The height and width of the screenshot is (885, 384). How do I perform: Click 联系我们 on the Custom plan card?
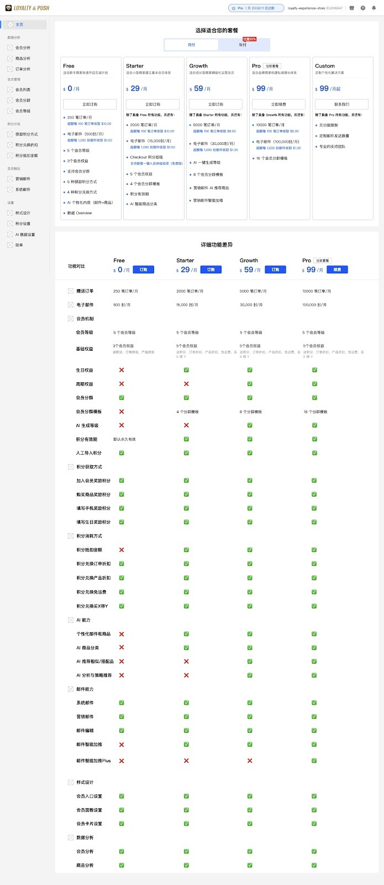pos(341,104)
